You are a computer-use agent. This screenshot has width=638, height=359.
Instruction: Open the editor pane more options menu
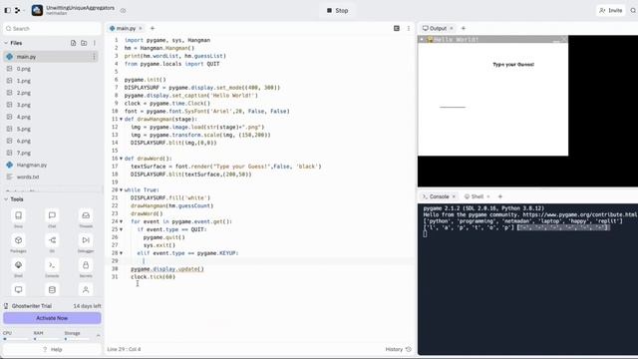[x=409, y=28]
